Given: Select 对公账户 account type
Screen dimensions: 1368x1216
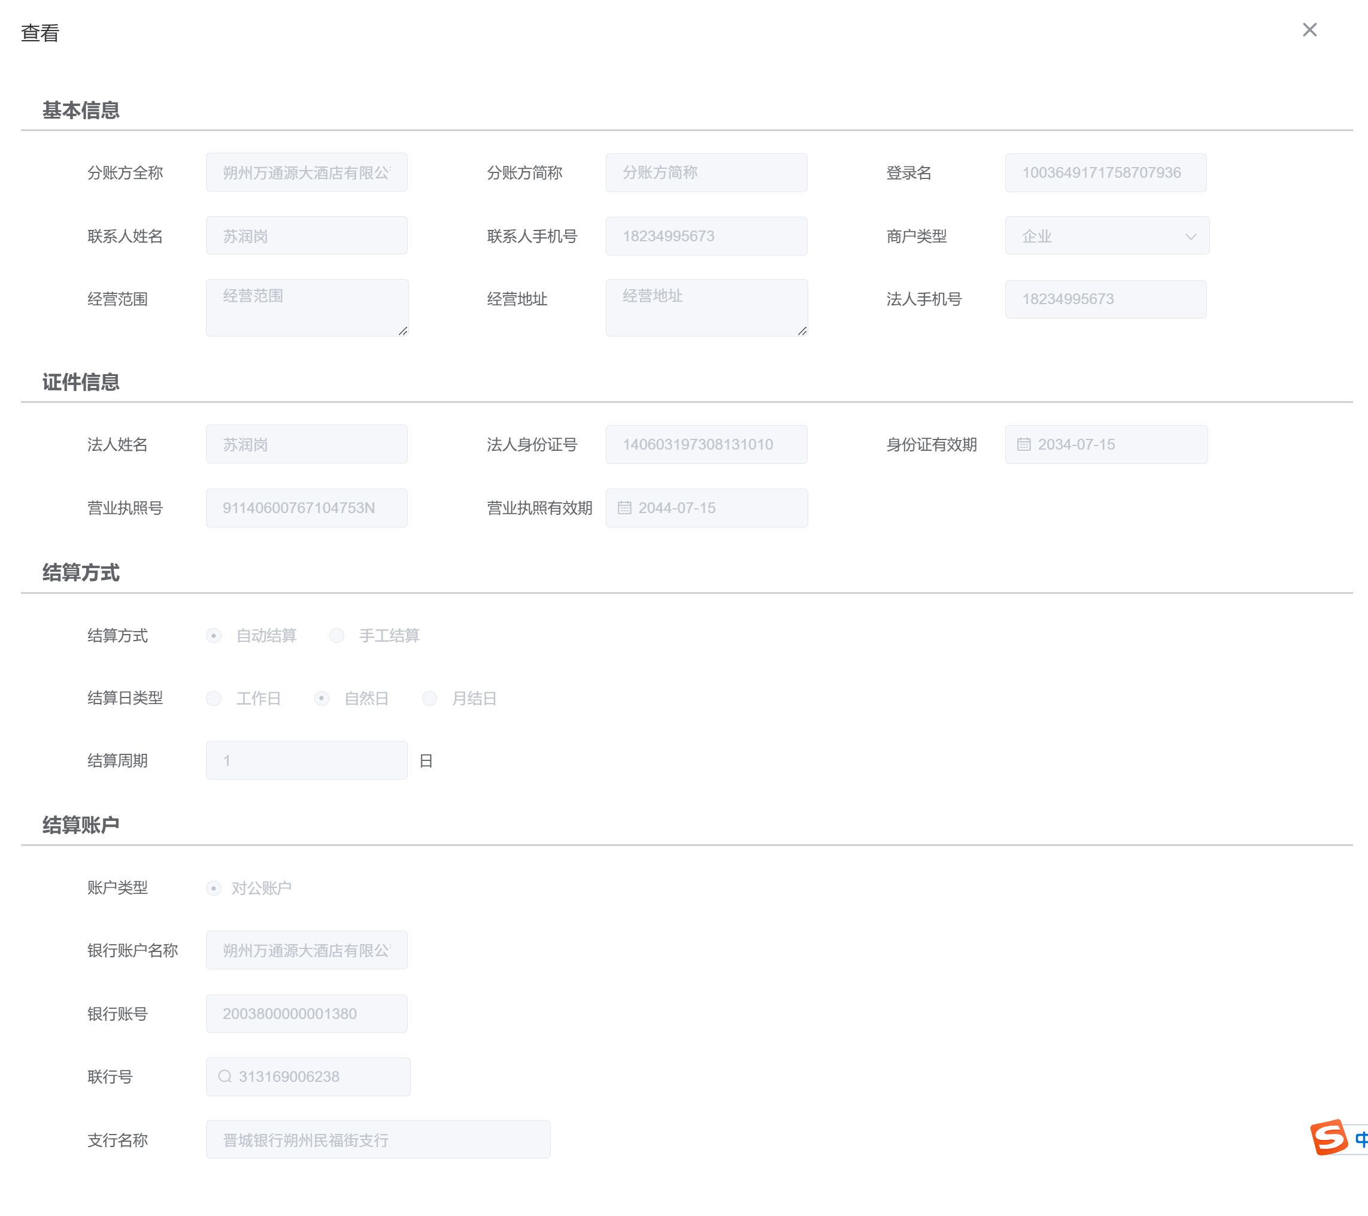Looking at the screenshot, I should click(214, 887).
